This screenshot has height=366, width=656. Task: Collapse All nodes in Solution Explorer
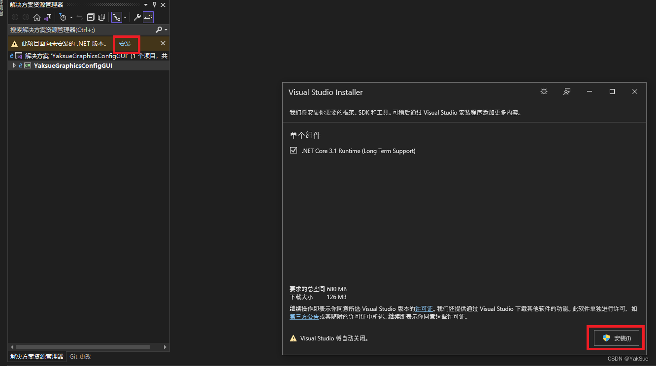click(91, 17)
